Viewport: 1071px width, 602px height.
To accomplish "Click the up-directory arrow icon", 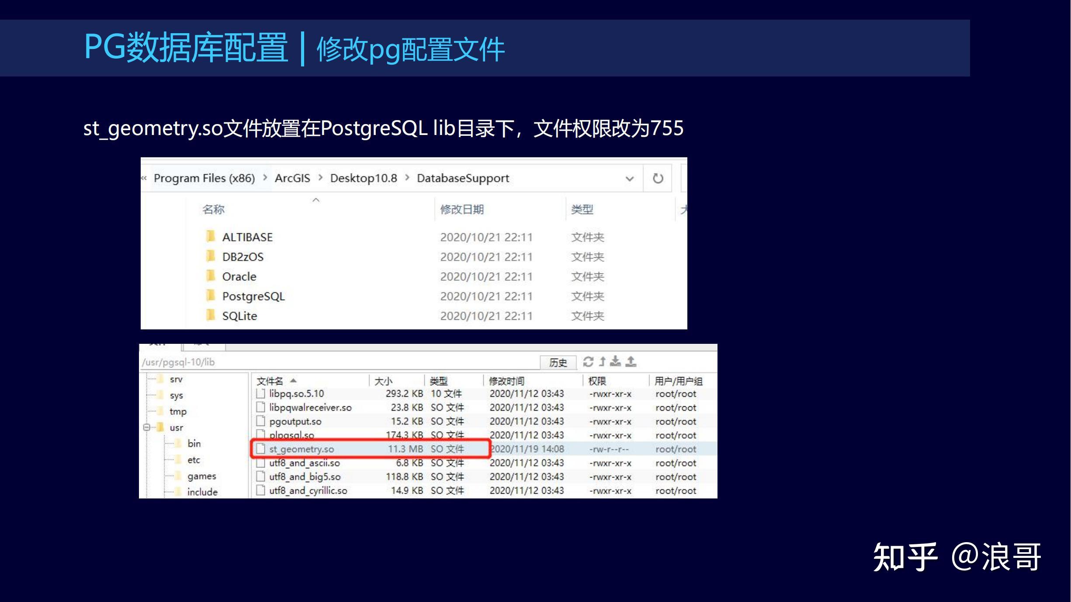I will pyautogui.click(x=603, y=362).
